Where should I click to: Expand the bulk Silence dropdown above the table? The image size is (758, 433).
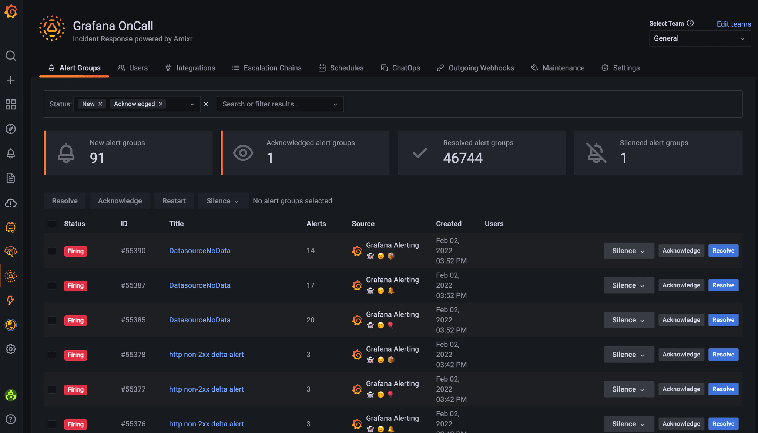point(223,200)
